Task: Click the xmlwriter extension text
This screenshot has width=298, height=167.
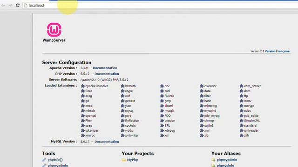Action: click(132, 135)
